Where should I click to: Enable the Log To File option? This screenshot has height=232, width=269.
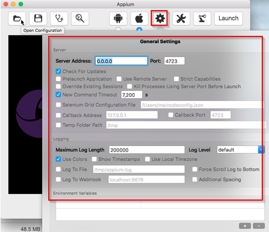click(x=58, y=169)
